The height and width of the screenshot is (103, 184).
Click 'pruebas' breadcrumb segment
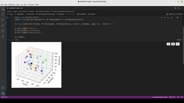[31, 11]
